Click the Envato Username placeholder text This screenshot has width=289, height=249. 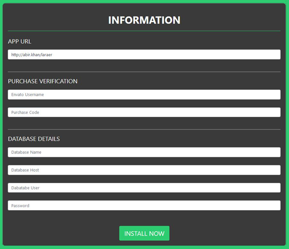tap(27, 95)
